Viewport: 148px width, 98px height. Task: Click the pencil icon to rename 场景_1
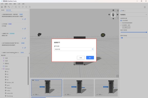point(121,11)
